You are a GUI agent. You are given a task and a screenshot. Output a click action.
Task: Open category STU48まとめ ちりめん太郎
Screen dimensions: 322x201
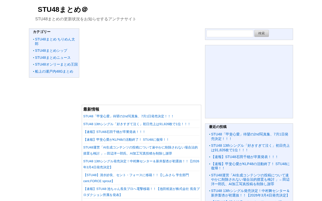(55, 41)
